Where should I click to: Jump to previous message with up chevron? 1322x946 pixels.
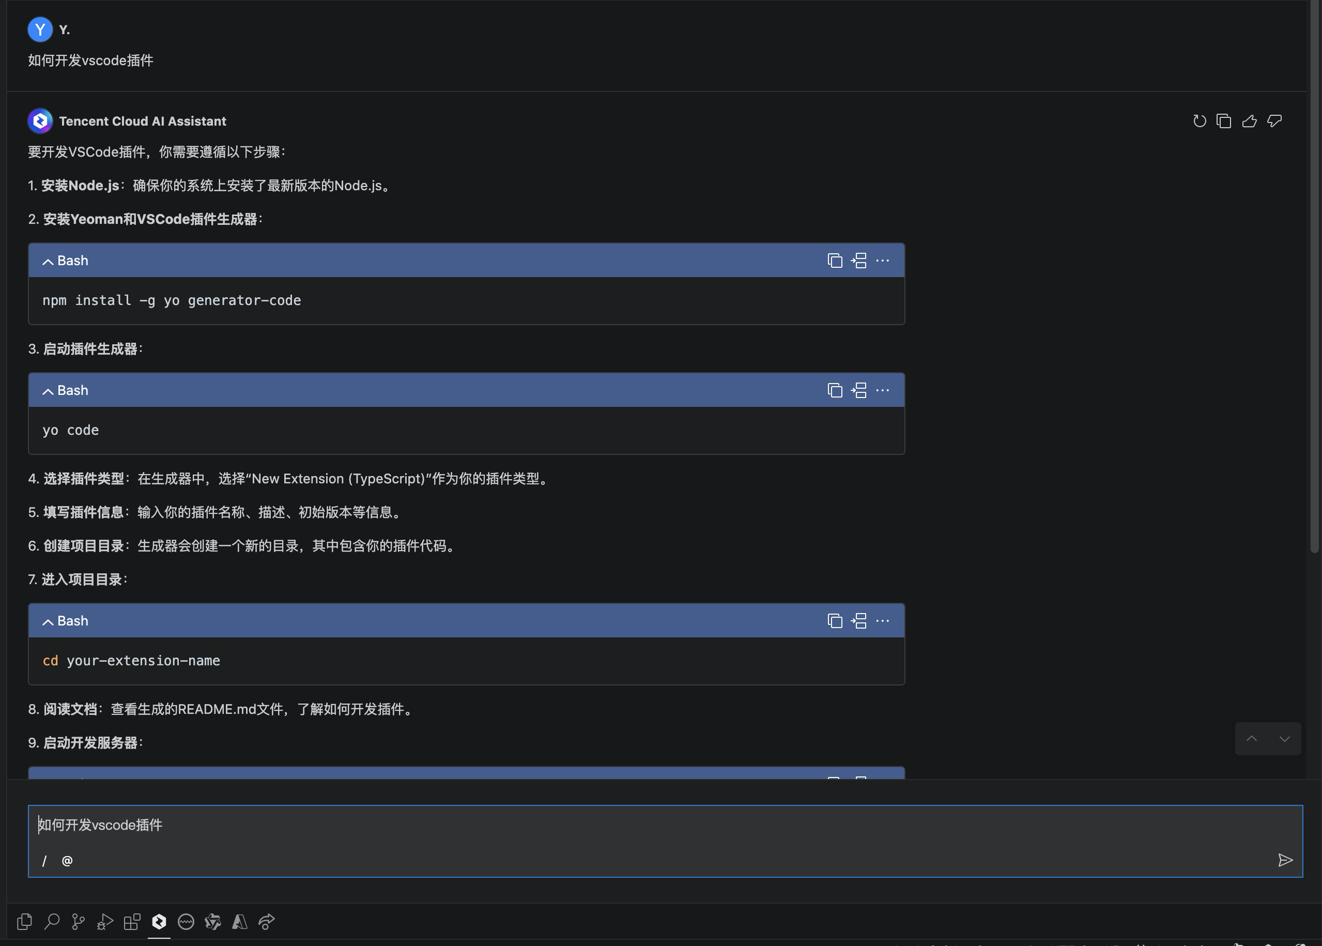[x=1252, y=739]
